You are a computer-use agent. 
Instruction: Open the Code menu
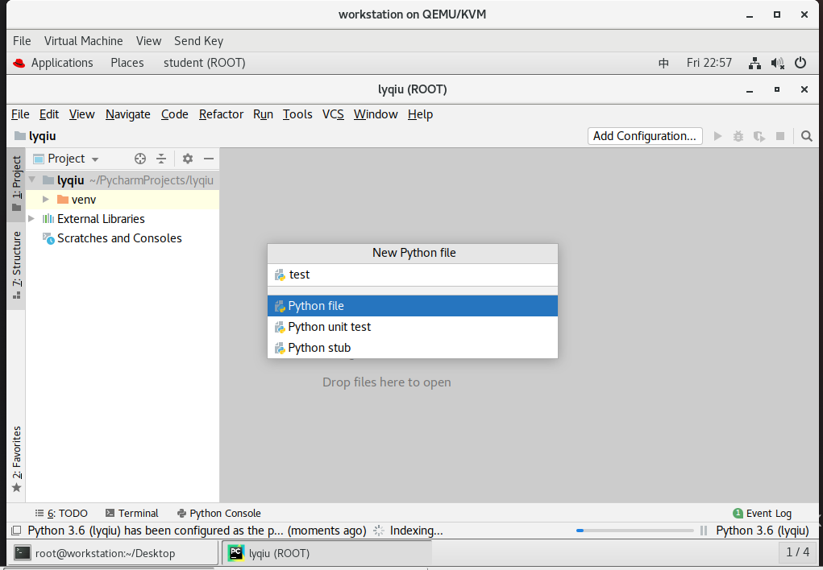pyautogui.click(x=174, y=114)
